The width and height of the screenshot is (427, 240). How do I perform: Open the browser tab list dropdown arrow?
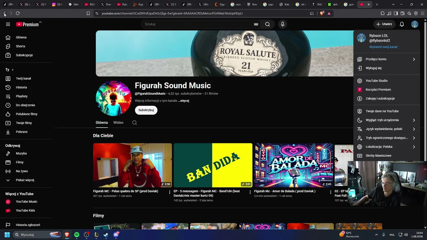(x=393, y=4)
